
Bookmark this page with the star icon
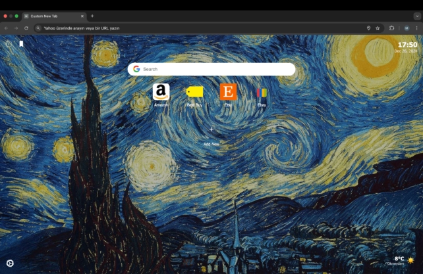click(378, 28)
